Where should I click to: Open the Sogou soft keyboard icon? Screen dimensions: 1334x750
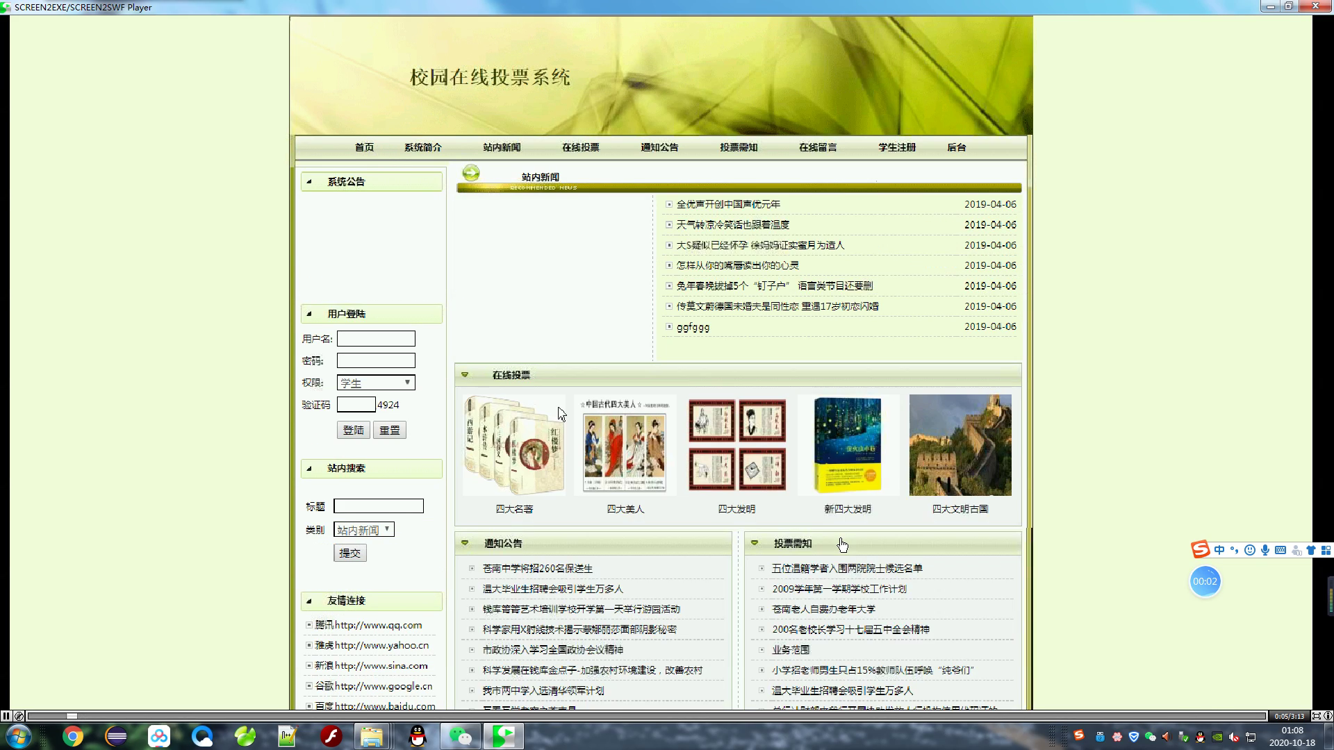coord(1281,550)
